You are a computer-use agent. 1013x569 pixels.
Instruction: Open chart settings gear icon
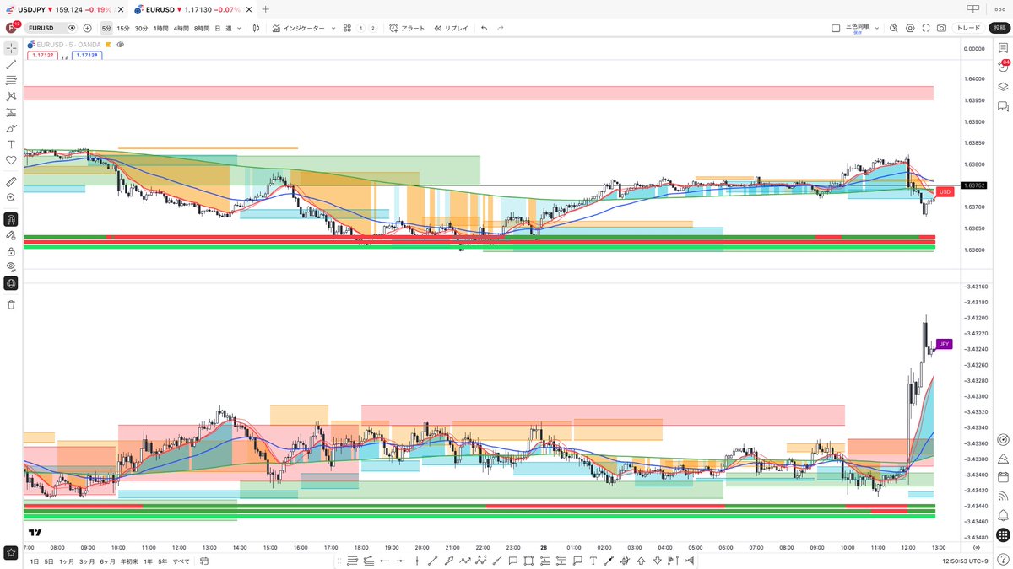910,28
